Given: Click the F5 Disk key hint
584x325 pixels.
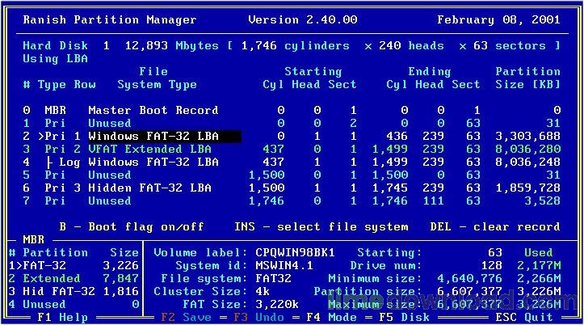Looking at the screenshot, I should 404,318.
